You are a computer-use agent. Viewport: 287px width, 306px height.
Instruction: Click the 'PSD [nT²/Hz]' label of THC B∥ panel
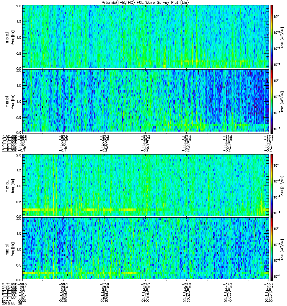282,249
